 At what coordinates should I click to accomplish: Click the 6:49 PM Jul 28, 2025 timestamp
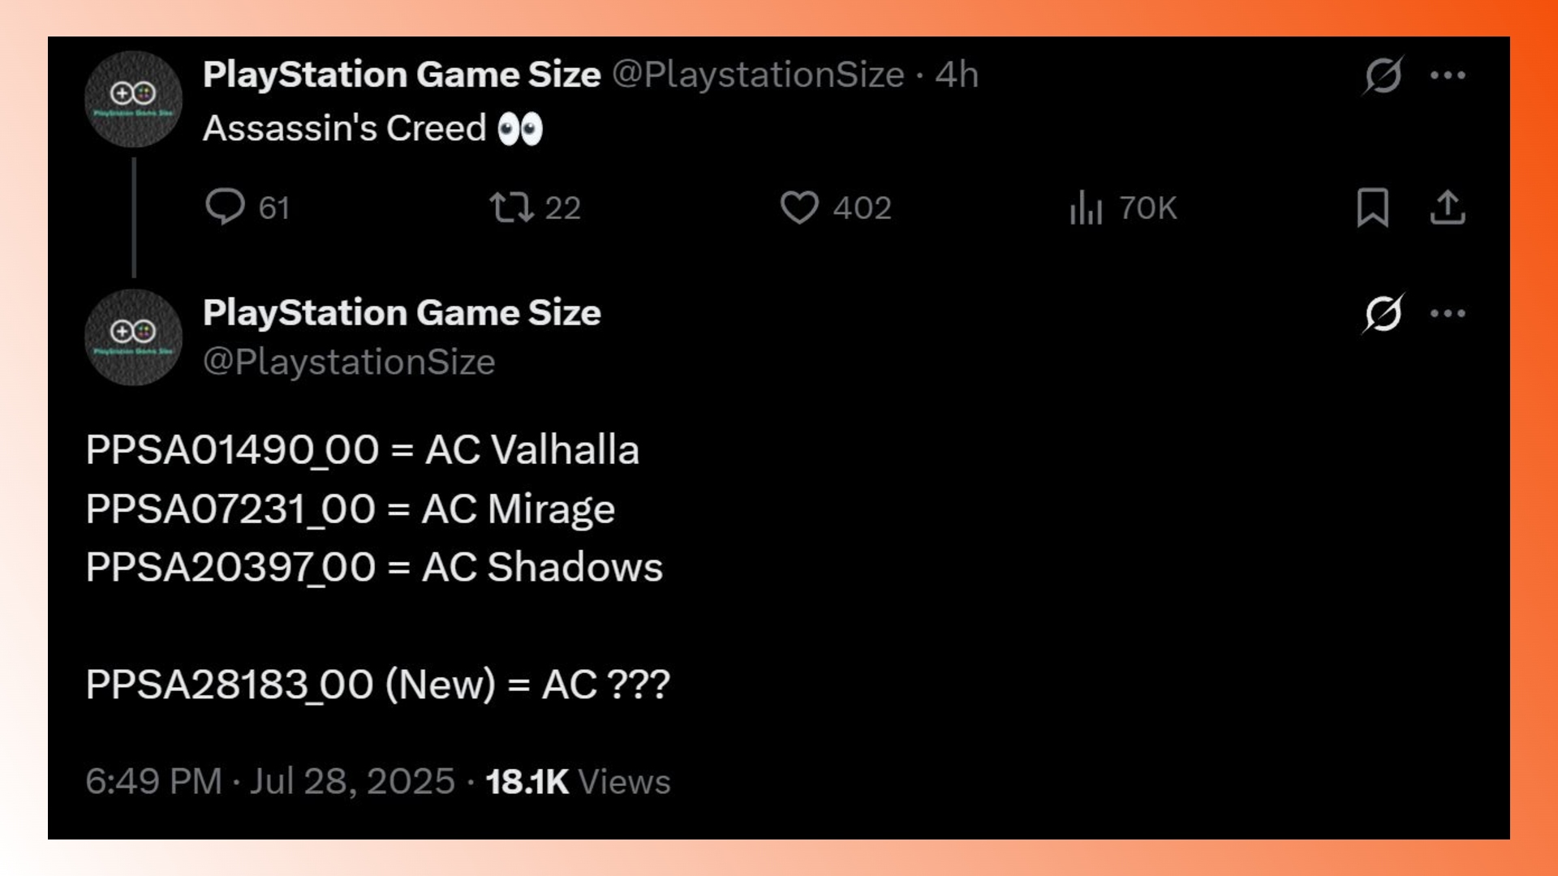pyautogui.click(x=270, y=781)
